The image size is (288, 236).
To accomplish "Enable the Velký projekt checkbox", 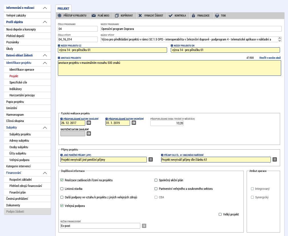I will 220,214.
